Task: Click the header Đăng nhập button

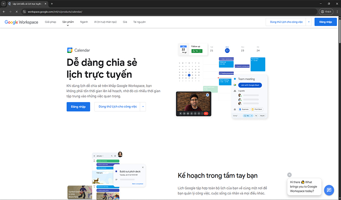Action: [x=326, y=22]
